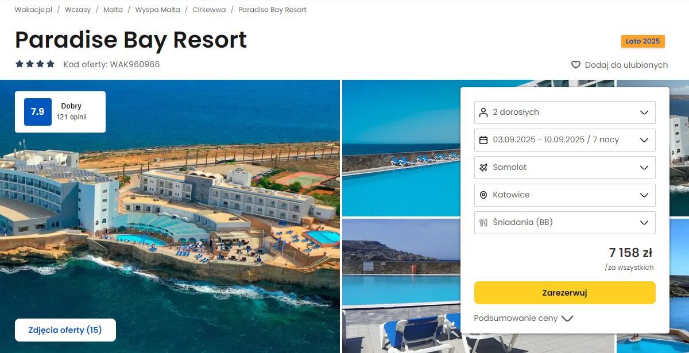Click the location pin icon beside Katowice
This screenshot has width=689, height=353.
[483, 195]
